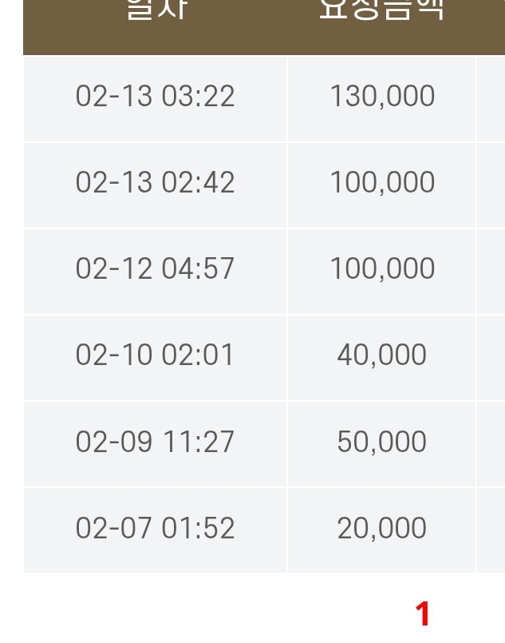Click the 20,000 amount cell

(381, 528)
